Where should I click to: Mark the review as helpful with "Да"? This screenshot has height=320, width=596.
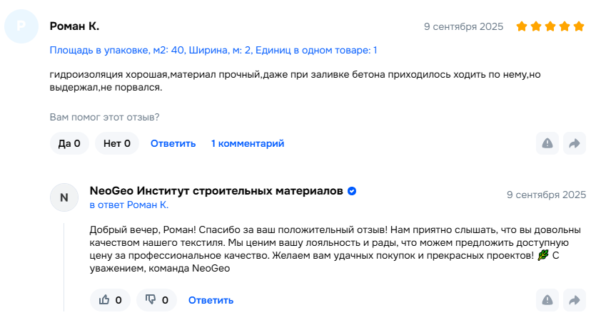click(69, 143)
